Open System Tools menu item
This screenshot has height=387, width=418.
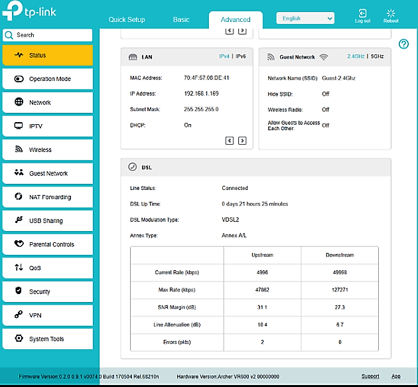pyautogui.click(x=46, y=339)
